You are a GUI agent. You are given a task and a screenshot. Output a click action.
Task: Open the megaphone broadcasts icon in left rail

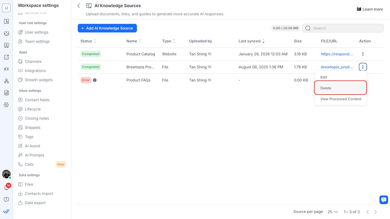pos(6,69)
